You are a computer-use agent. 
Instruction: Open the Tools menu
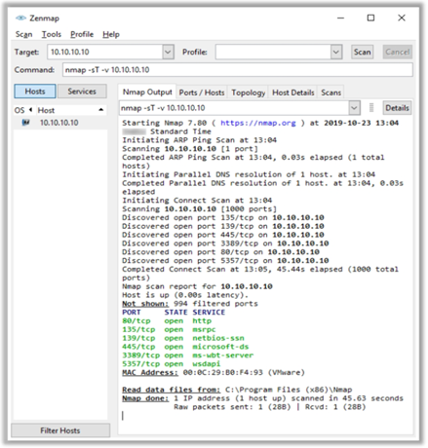coord(52,34)
